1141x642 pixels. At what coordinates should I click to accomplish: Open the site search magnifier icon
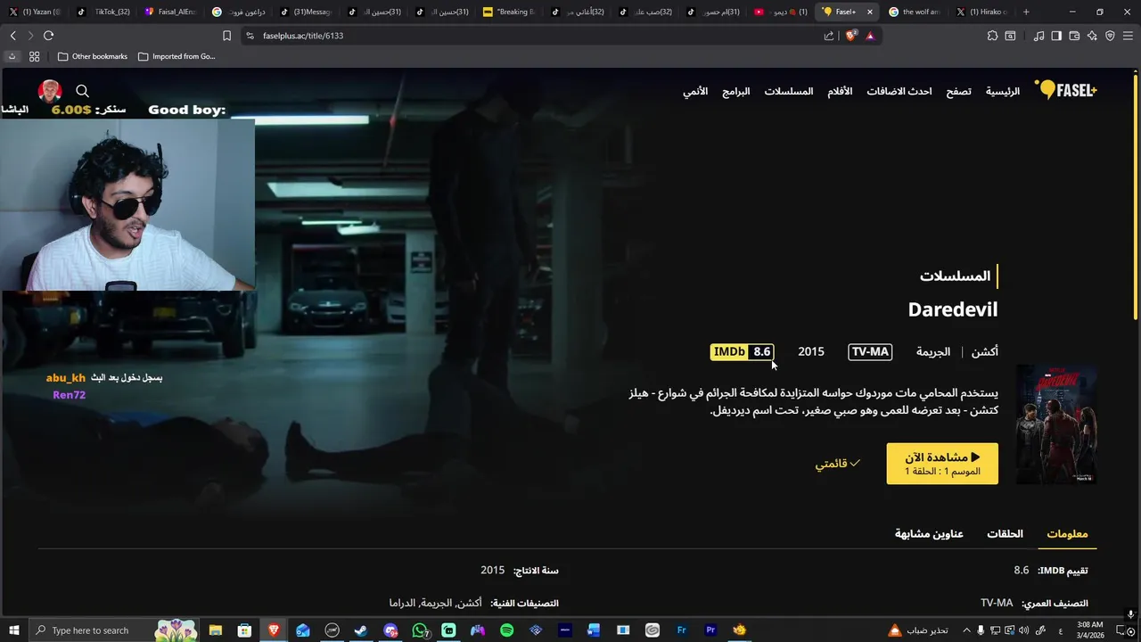[82, 91]
